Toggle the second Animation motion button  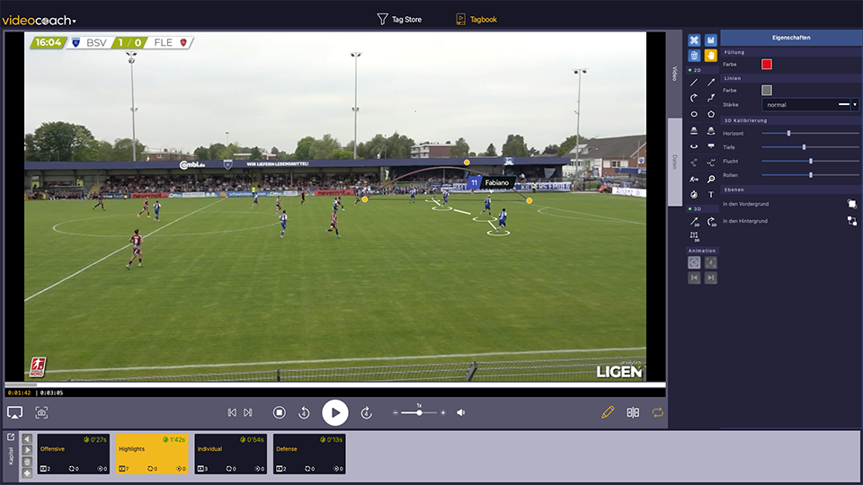[710, 263]
